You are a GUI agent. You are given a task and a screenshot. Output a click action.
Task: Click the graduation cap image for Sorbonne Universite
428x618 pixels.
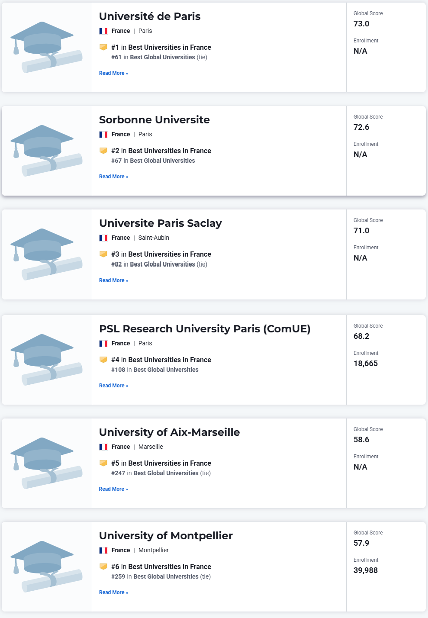(x=46, y=151)
